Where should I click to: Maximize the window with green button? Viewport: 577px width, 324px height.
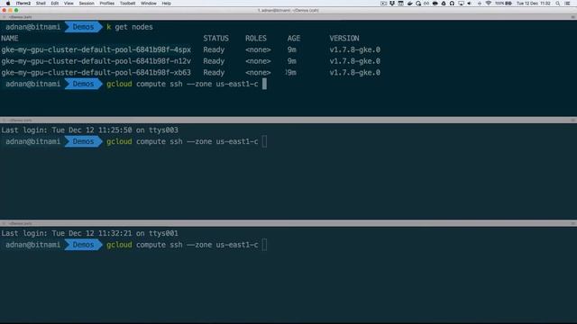(16, 10)
